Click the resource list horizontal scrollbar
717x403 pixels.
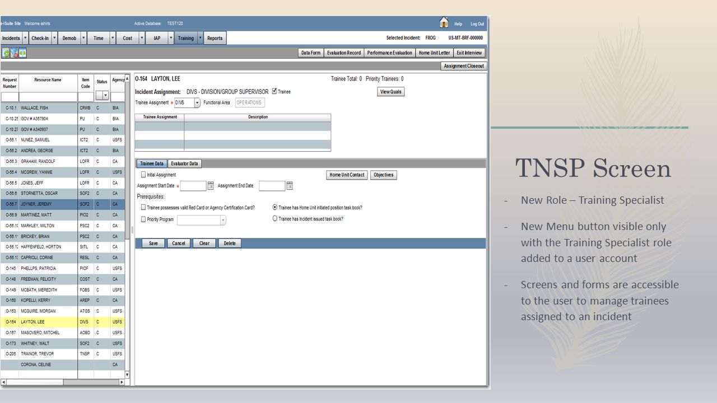click(62, 382)
